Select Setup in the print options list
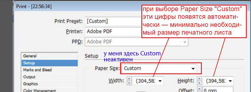251x92 pixels. point(50,63)
